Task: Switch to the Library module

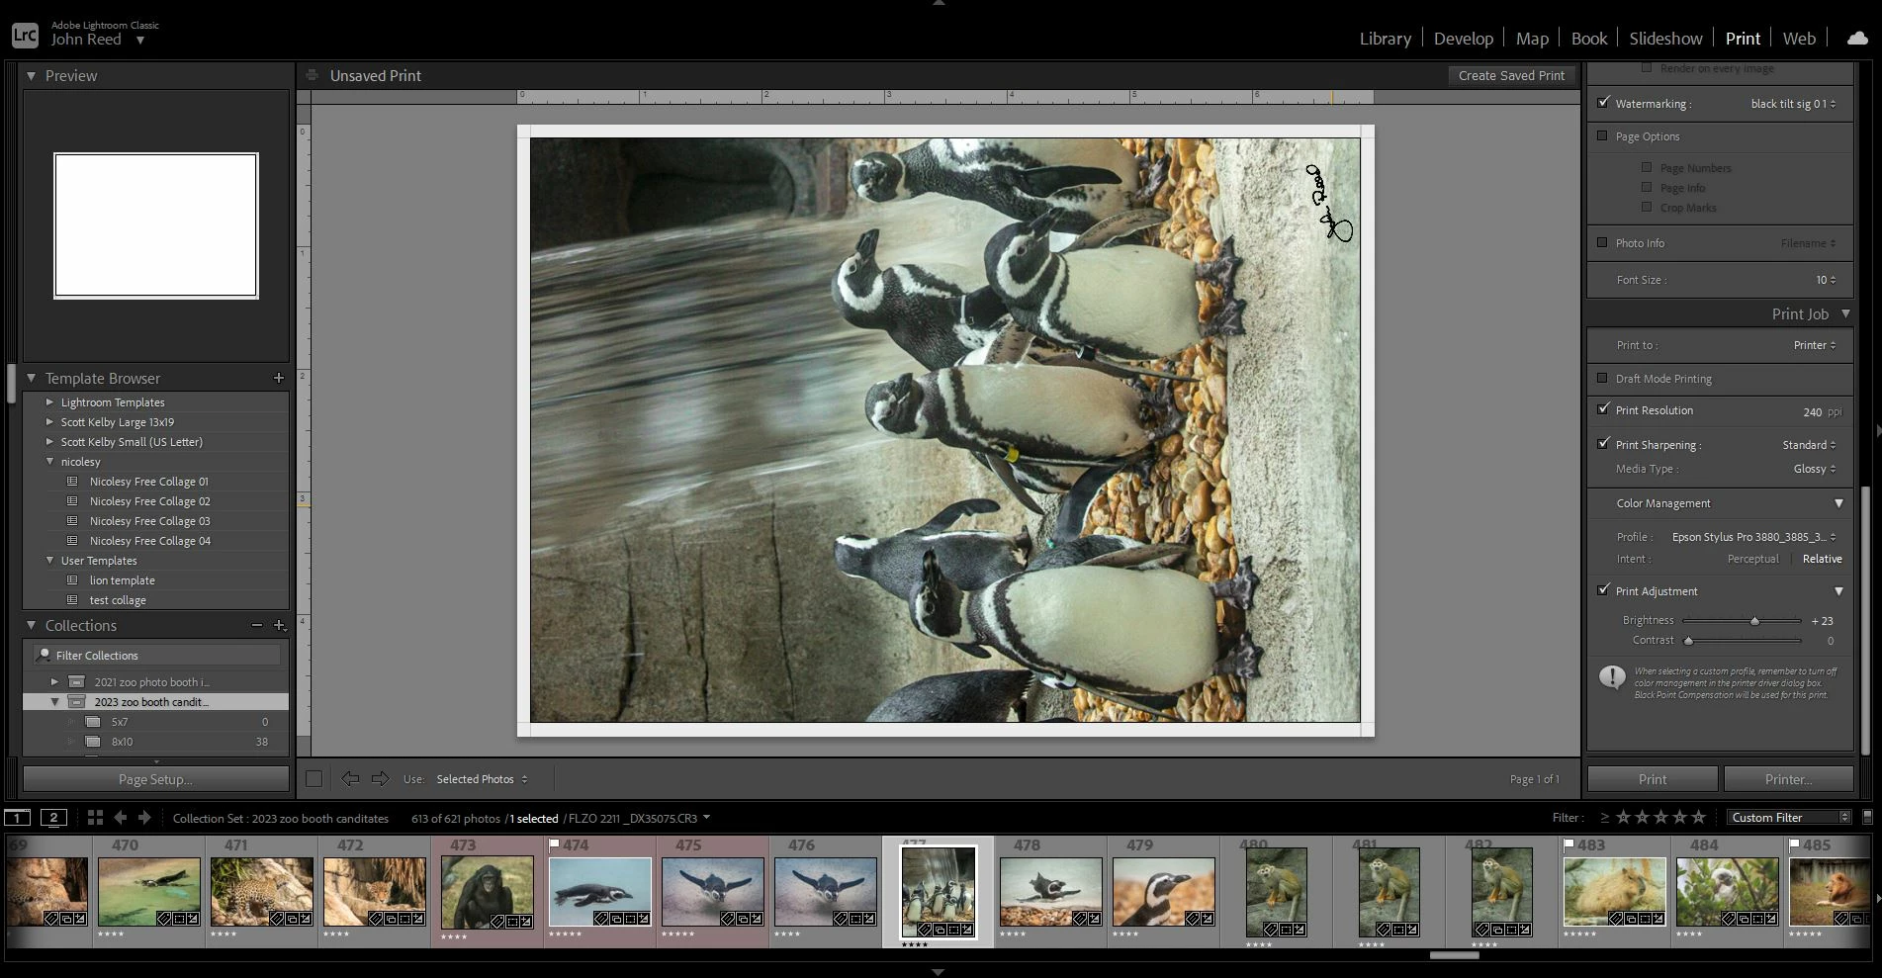Action: pos(1385,39)
